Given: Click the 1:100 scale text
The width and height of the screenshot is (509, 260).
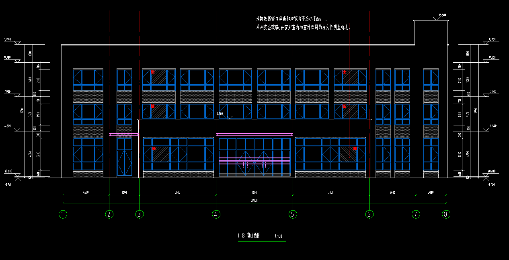Looking at the screenshot, I should pyautogui.click(x=278, y=236).
